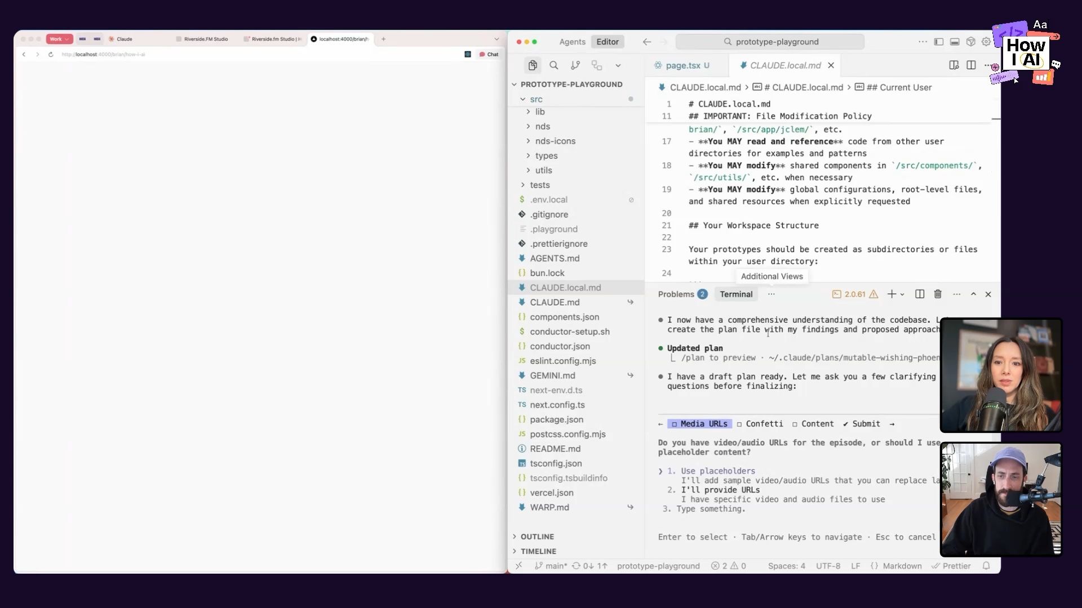Screen dimensions: 1082x608
Task: Click the trash icon to kill terminal
Action: point(938,294)
